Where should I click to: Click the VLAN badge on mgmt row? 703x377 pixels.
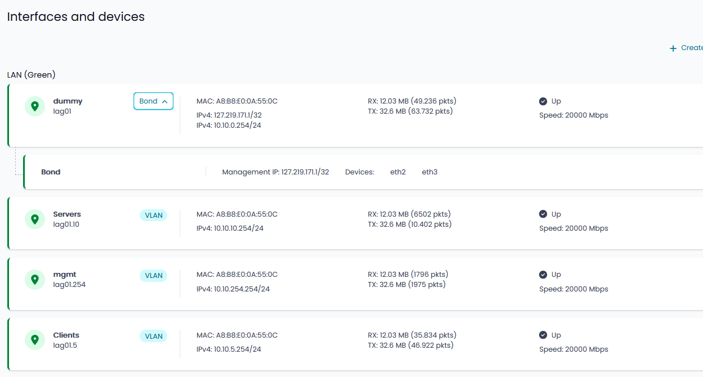153,276
